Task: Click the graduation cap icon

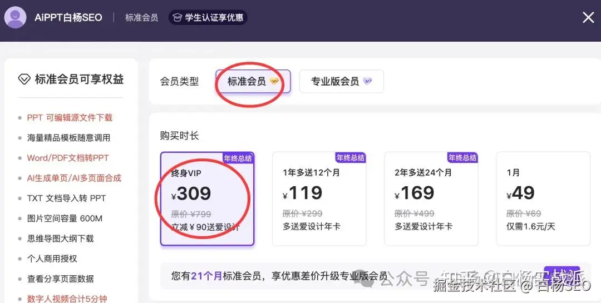Action: (x=177, y=18)
